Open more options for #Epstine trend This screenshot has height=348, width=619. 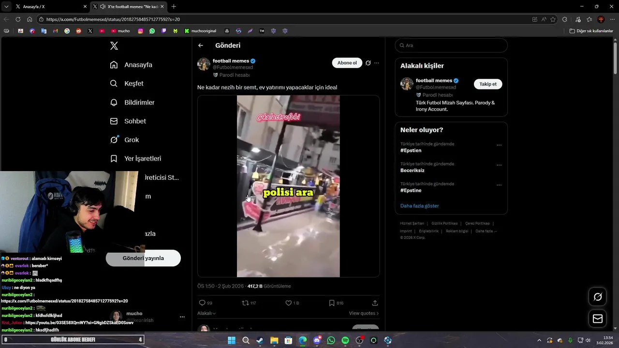[499, 185]
